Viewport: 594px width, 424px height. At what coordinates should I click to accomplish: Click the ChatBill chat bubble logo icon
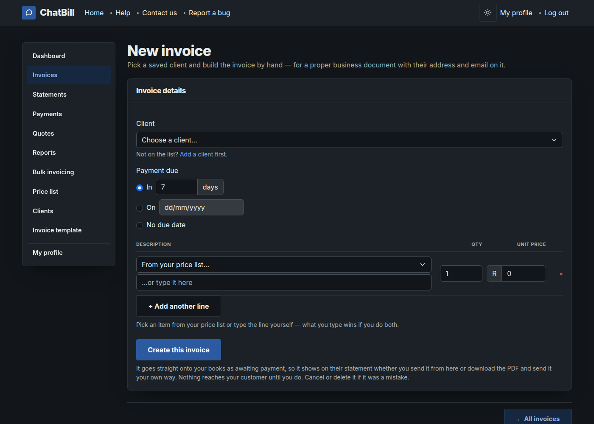pos(29,13)
